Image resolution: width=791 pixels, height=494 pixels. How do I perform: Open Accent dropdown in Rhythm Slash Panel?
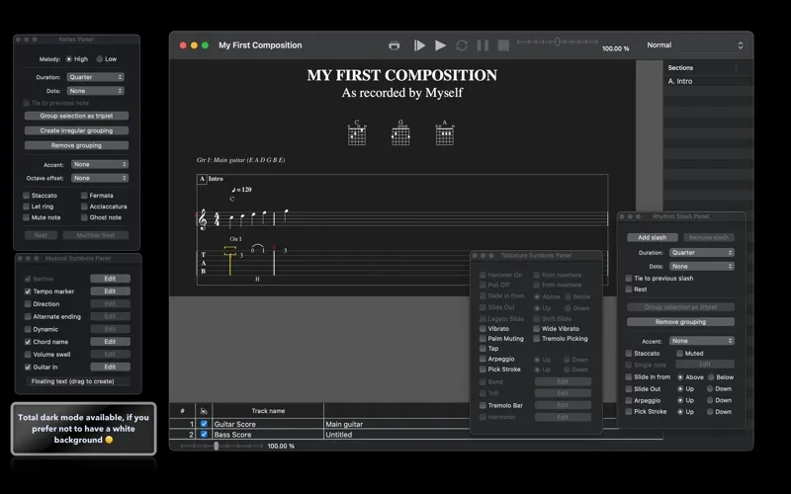(x=702, y=341)
